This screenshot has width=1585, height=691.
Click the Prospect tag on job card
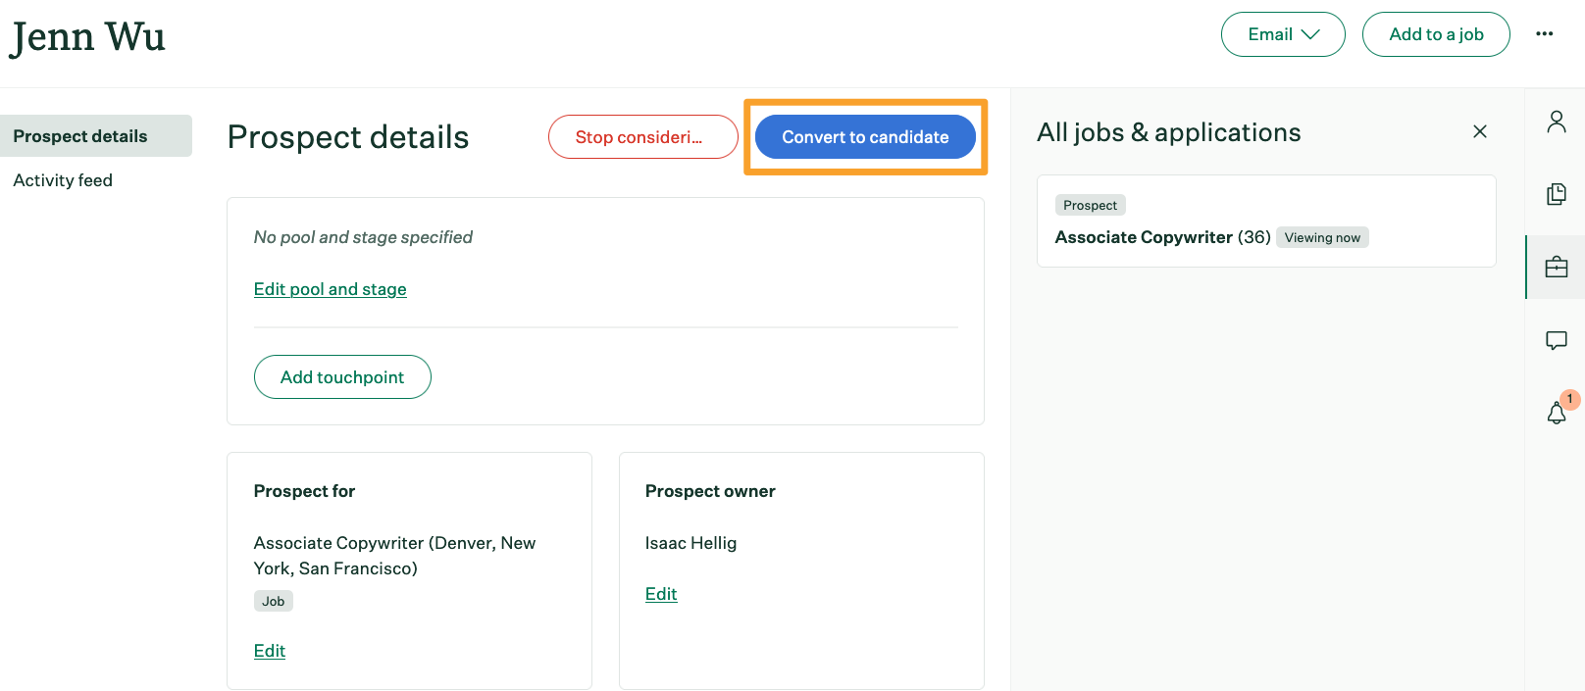[1090, 205]
